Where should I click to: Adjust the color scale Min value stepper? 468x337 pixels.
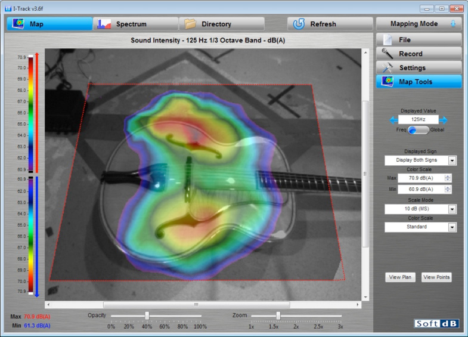[x=448, y=190]
